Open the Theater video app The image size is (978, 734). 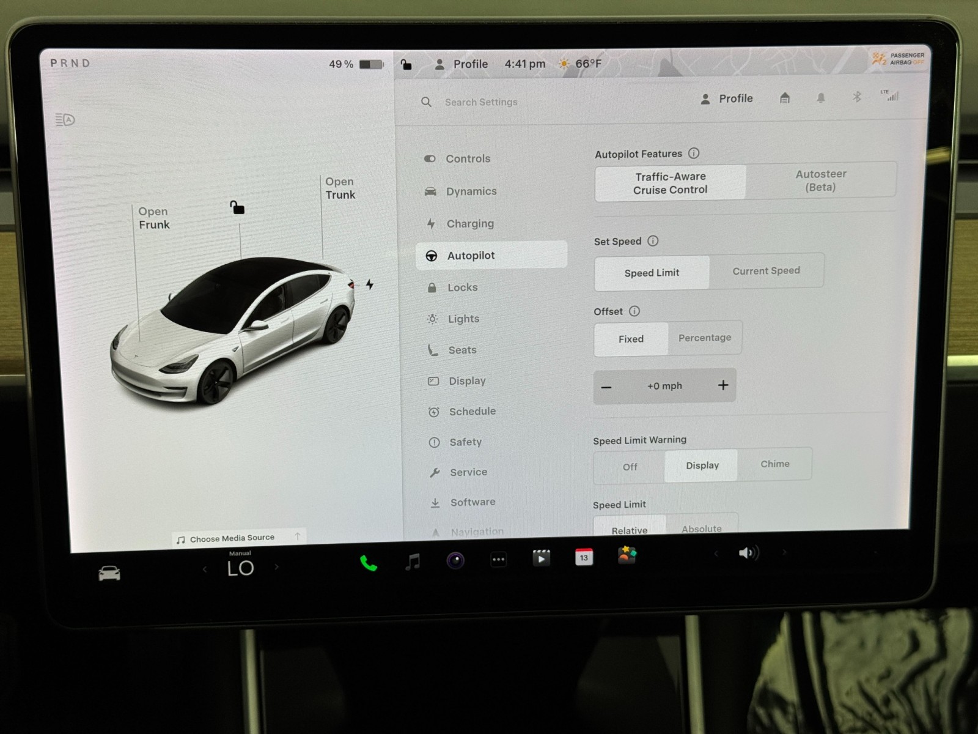pos(541,558)
